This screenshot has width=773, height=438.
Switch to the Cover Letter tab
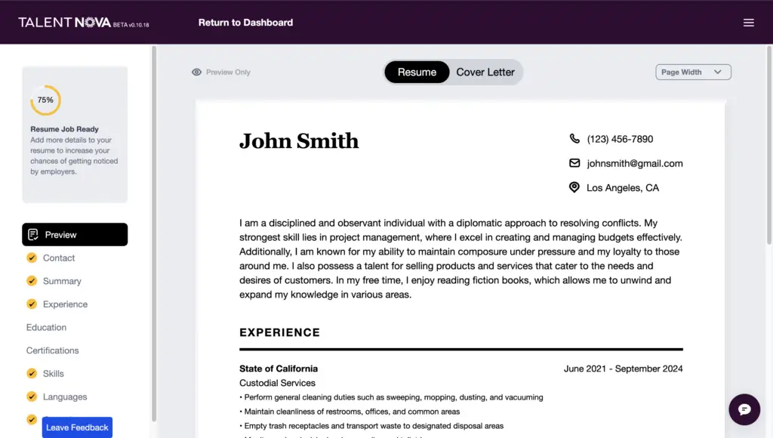tap(485, 72)
